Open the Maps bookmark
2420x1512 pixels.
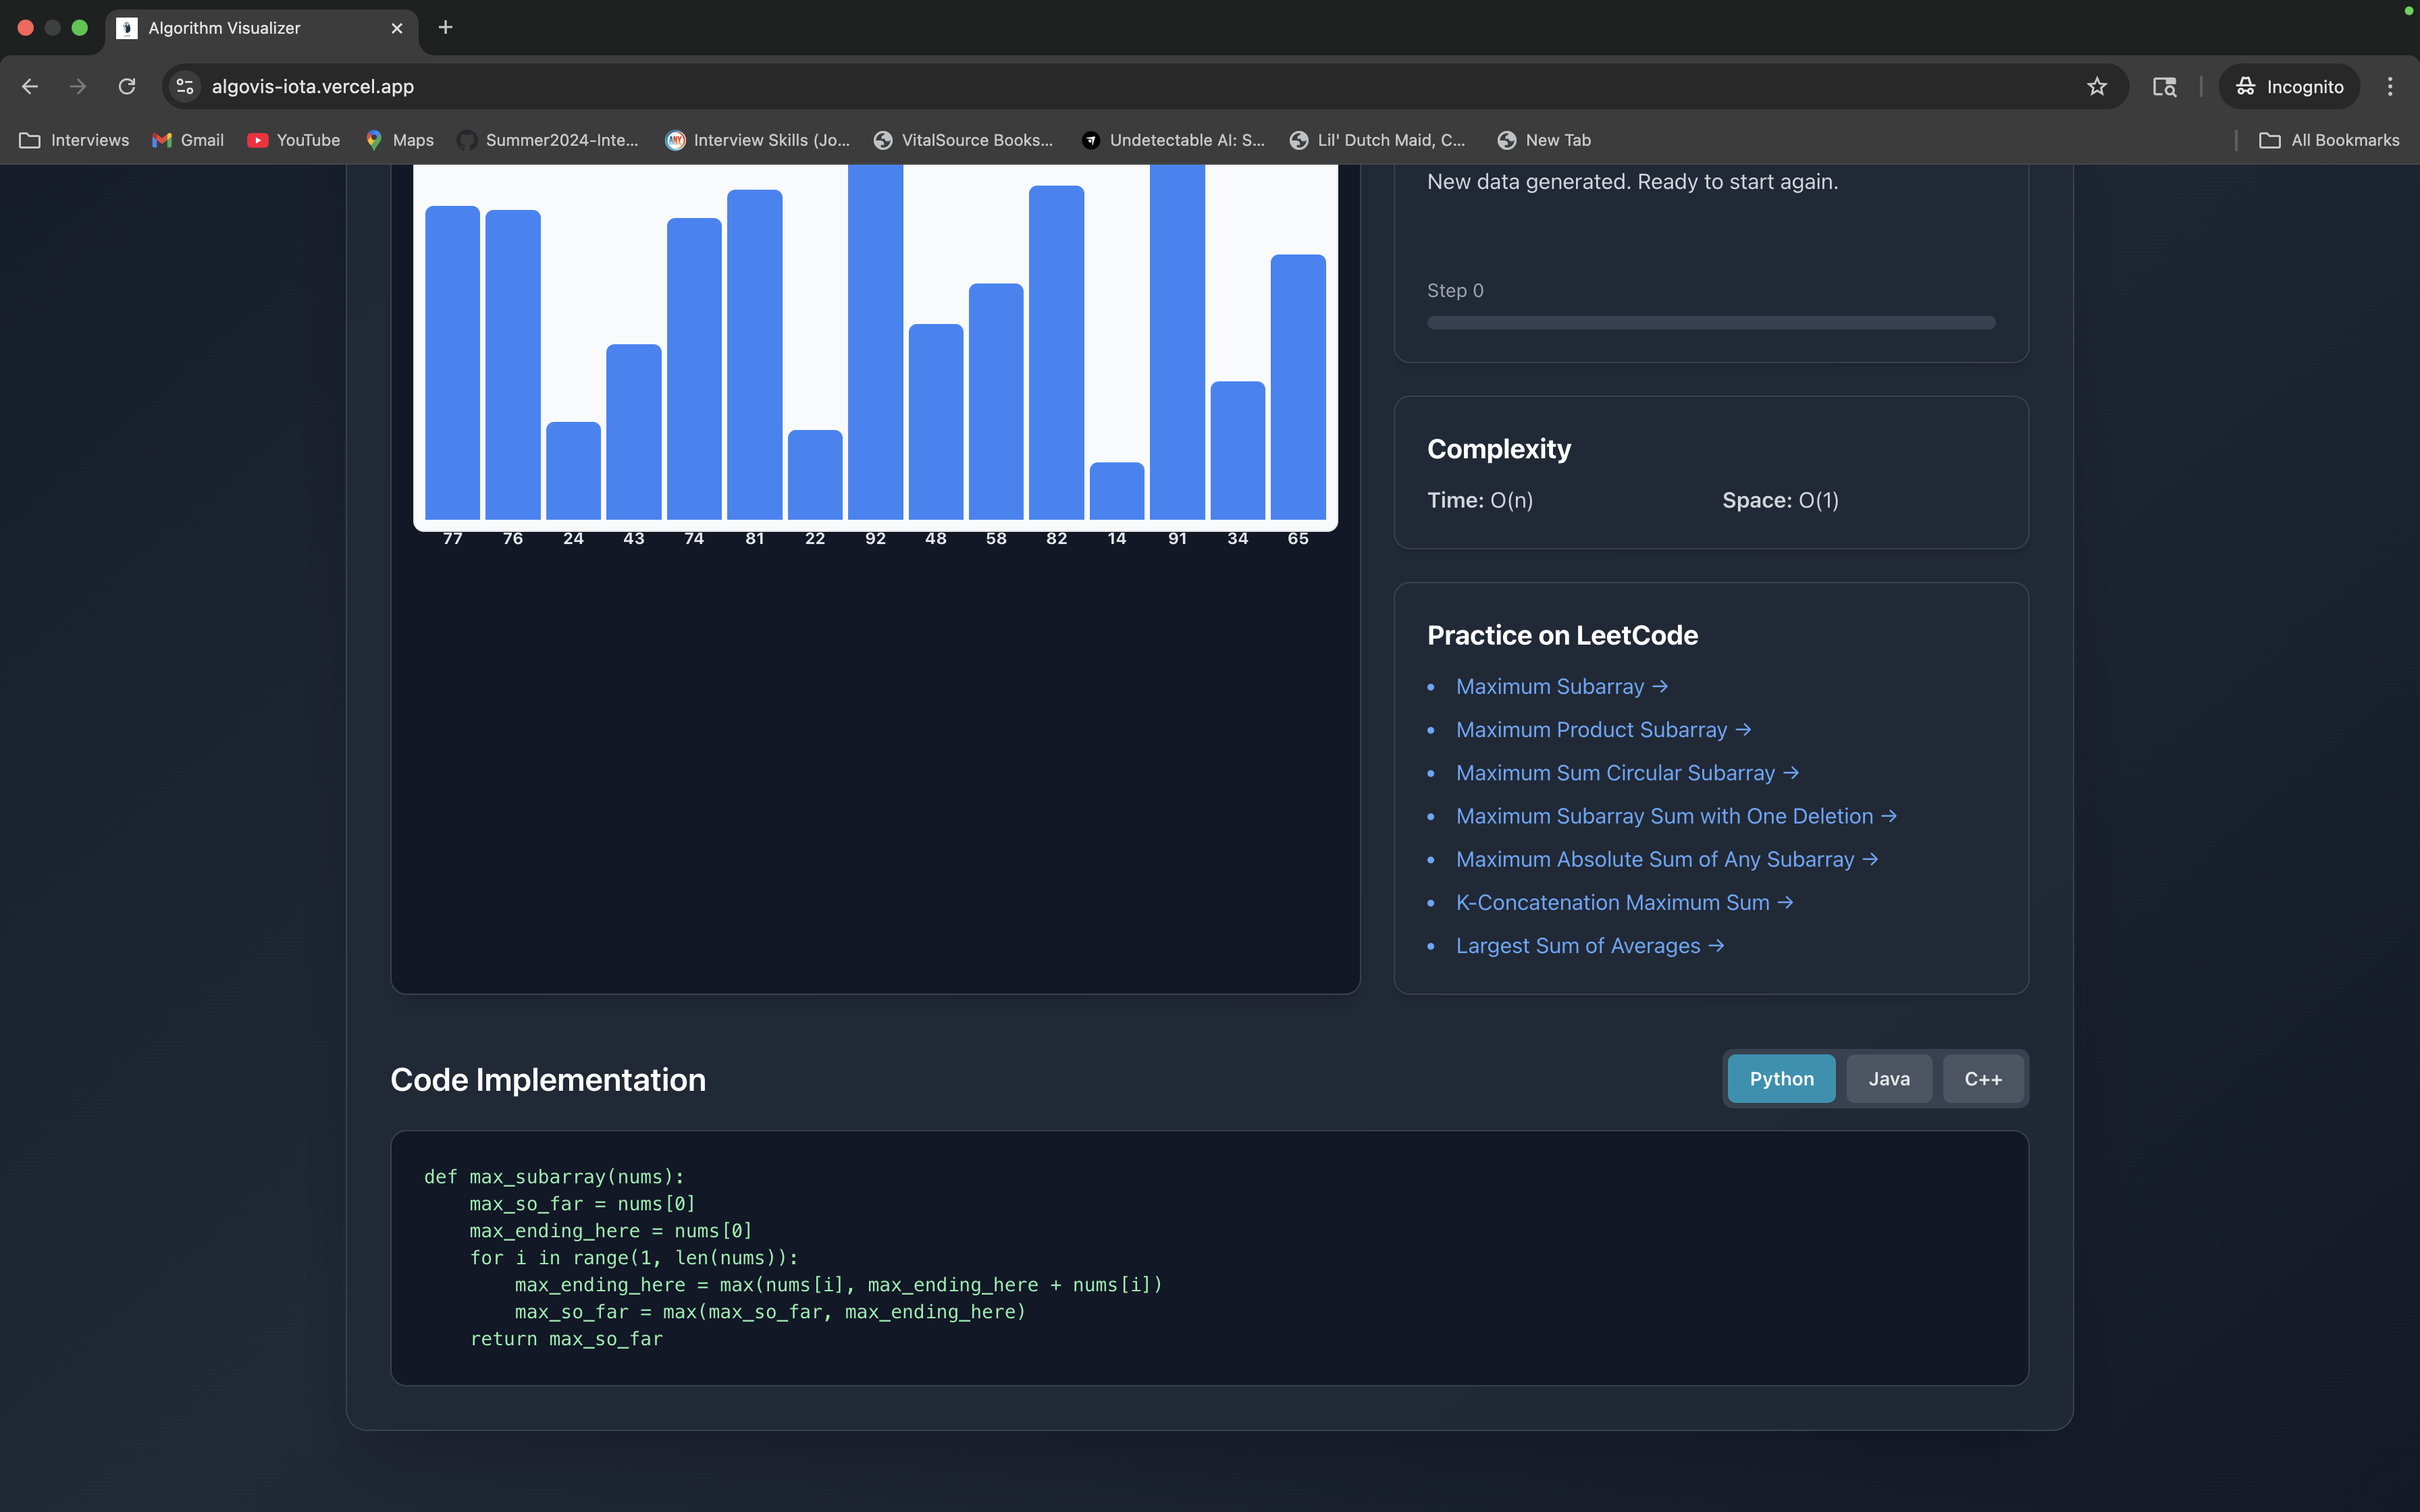pyautogui.click(x=400, y=140)
